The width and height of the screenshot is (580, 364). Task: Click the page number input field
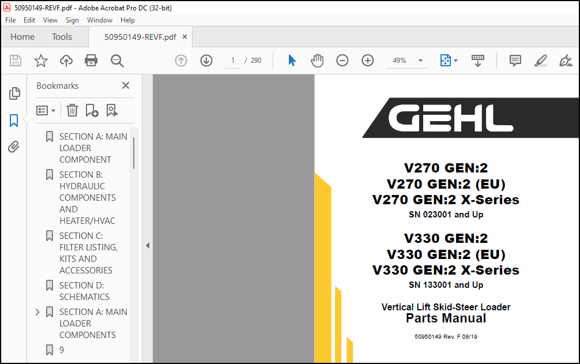[233, 61]
